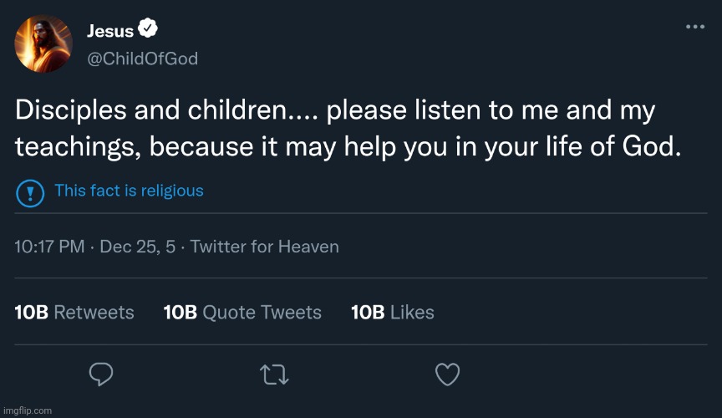View the 10B Quote Tweets list
This screenshot has height=418, width=722.
click(242, 313)
